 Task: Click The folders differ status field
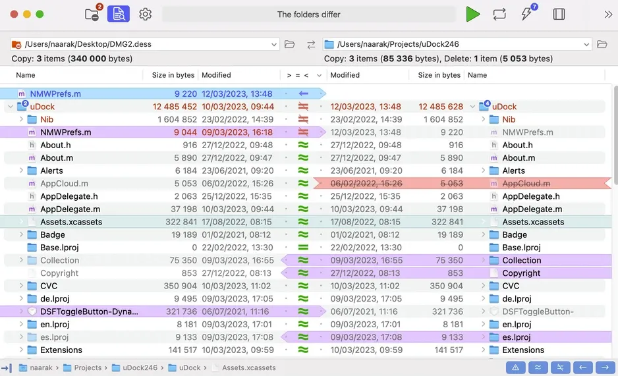(x=308, y=14)
